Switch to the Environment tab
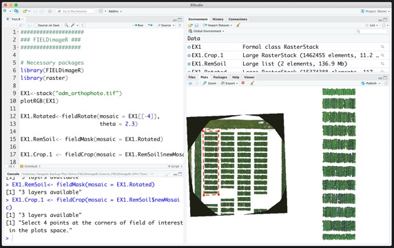This screenshot has width=394, height=248. pyautogui.click(x=198, y=19)
